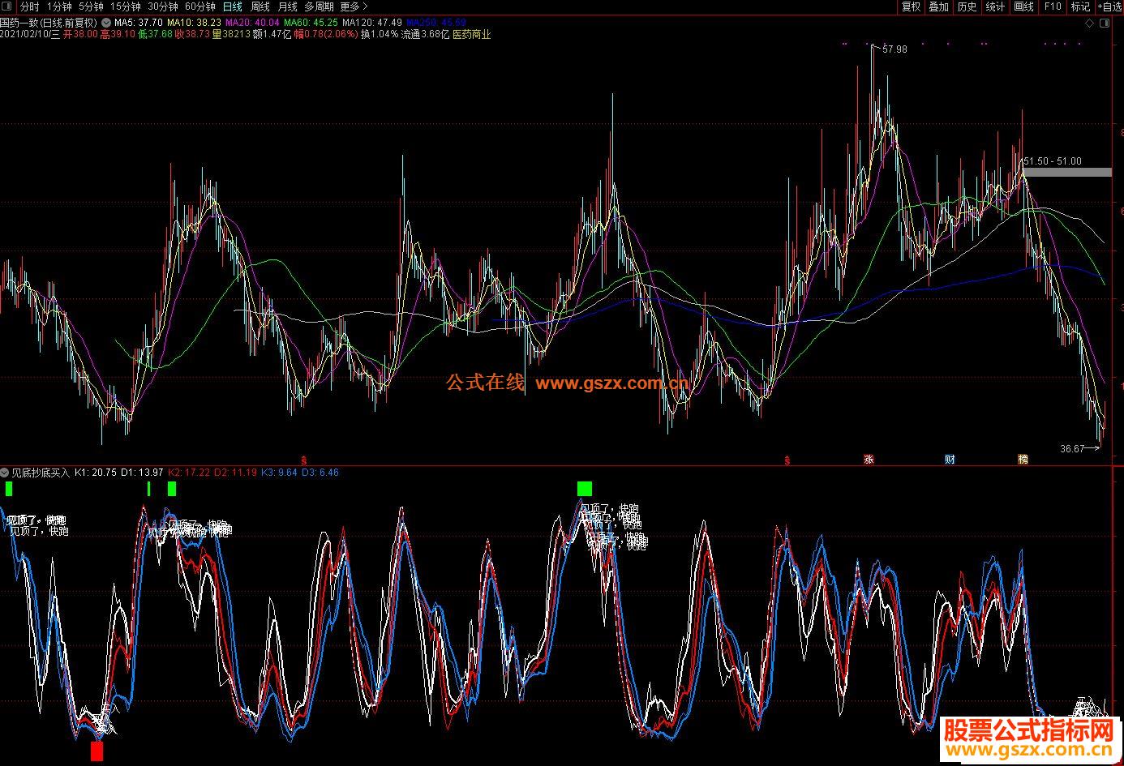The height and width of the screenshot is (766, 1124).
Task: Click the 医药商业 sector link
Action: (471, 35)
